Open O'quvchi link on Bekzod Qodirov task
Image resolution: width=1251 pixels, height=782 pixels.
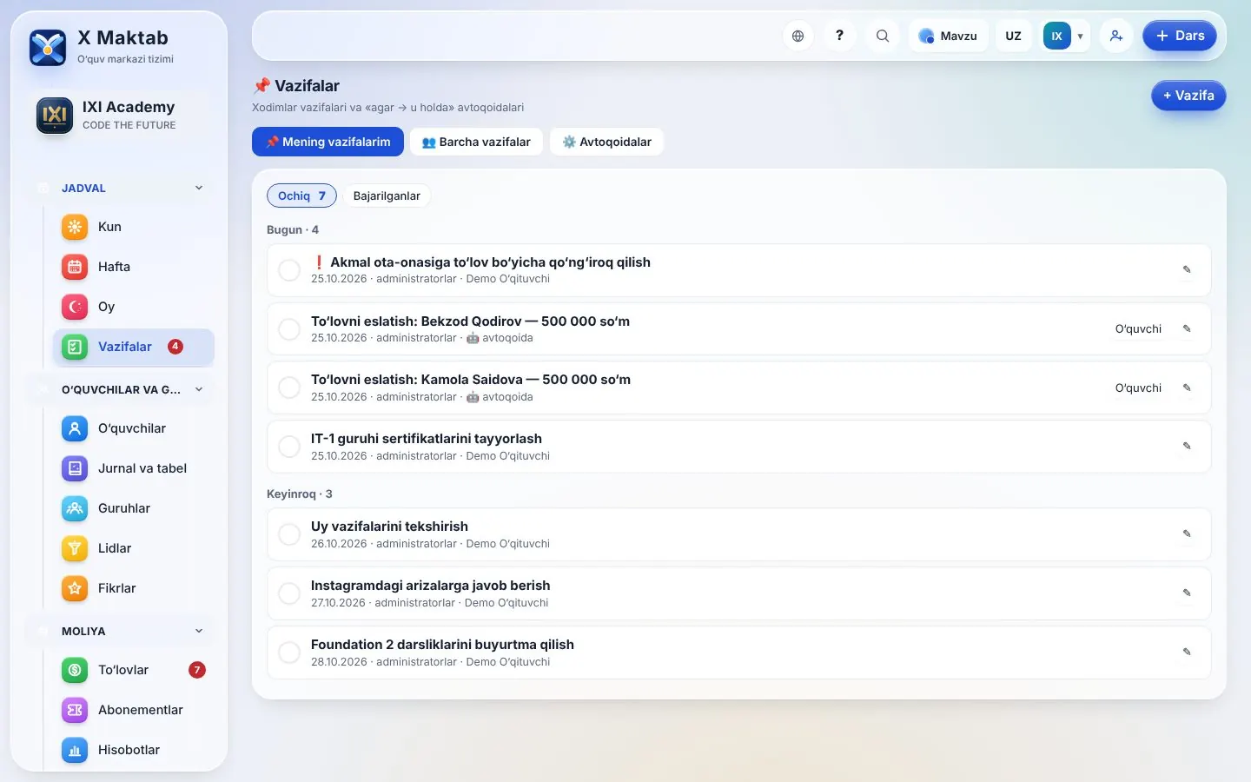1138,329
